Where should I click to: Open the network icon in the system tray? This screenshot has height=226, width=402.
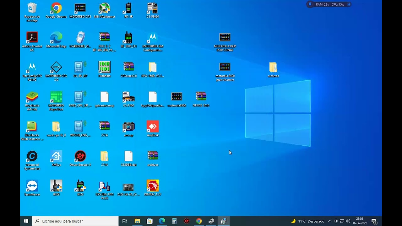click(342, 221)
